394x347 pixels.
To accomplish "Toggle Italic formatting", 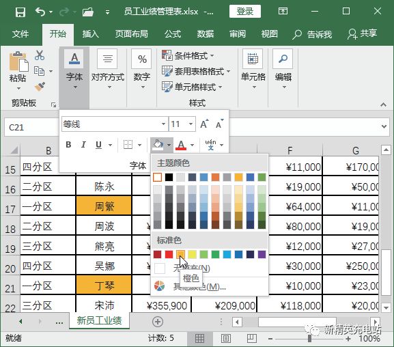I will pyautogui.click(x=83, y=145).
